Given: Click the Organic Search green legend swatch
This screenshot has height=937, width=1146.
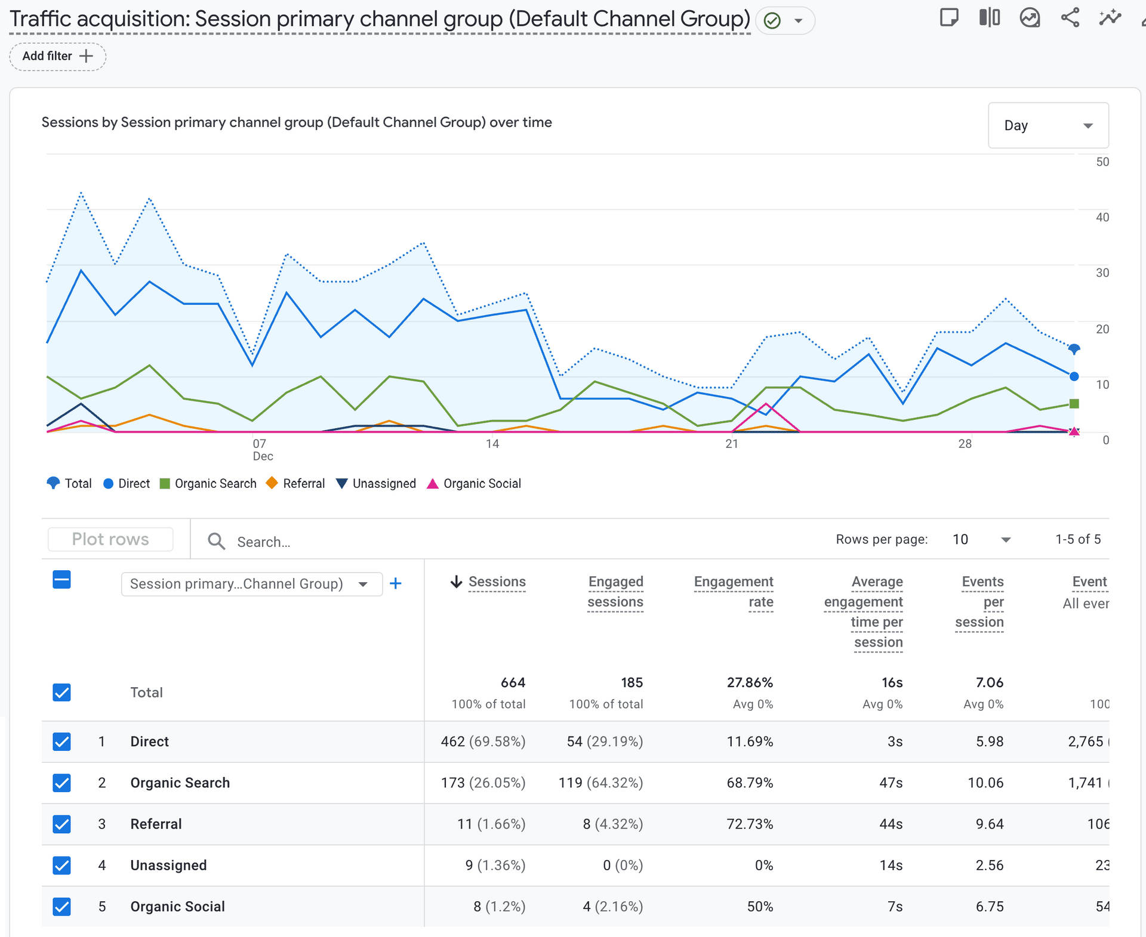Looking at the screenshot, I should pos(165,484).
